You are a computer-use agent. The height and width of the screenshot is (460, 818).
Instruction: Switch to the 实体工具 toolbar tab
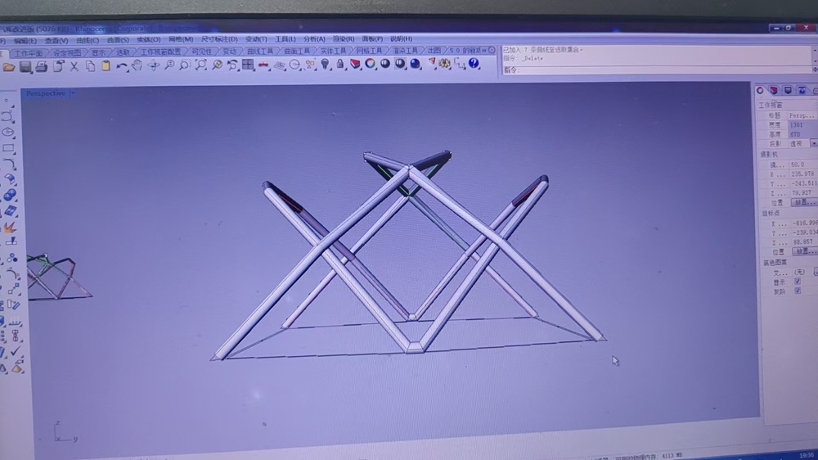[x=333, y=51]
